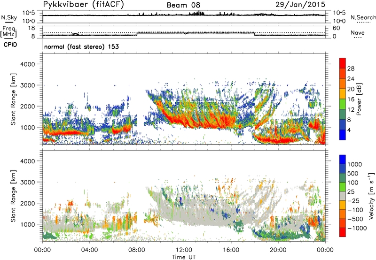
Task: Select the "2000" tick on the power panel
Action: [27, 106]
